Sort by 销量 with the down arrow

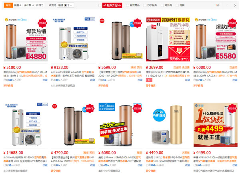(x=18, y=5)
